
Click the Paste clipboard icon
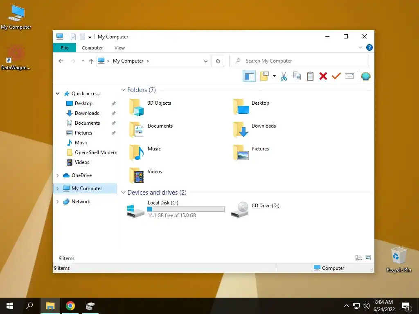coord(310,76)
